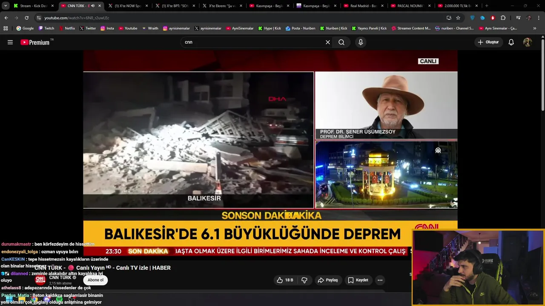Reload the current YouTube page
The height and width of the screenshot is (306, 545).
coord(26,18)
